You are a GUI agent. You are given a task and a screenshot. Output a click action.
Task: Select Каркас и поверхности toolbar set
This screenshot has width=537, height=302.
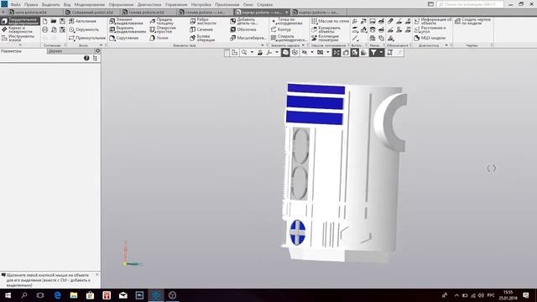[20, 30]
